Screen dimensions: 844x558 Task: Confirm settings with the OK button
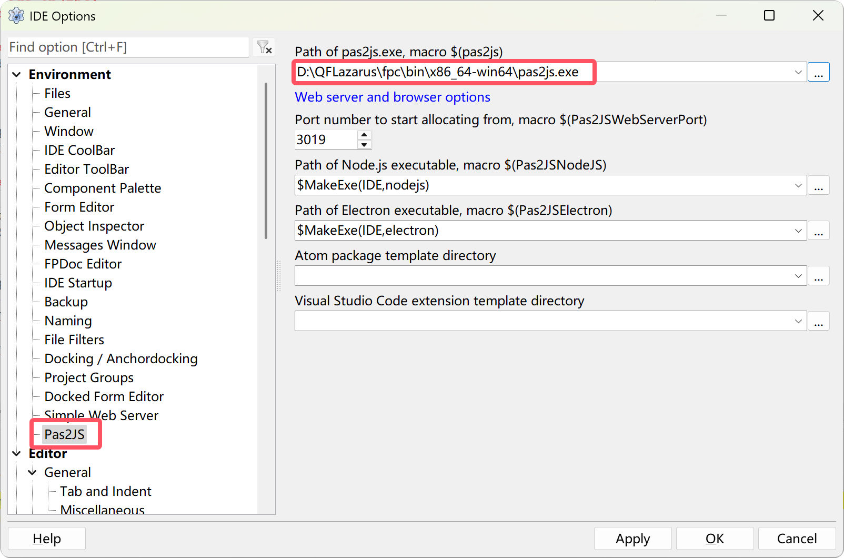point(715,539)
